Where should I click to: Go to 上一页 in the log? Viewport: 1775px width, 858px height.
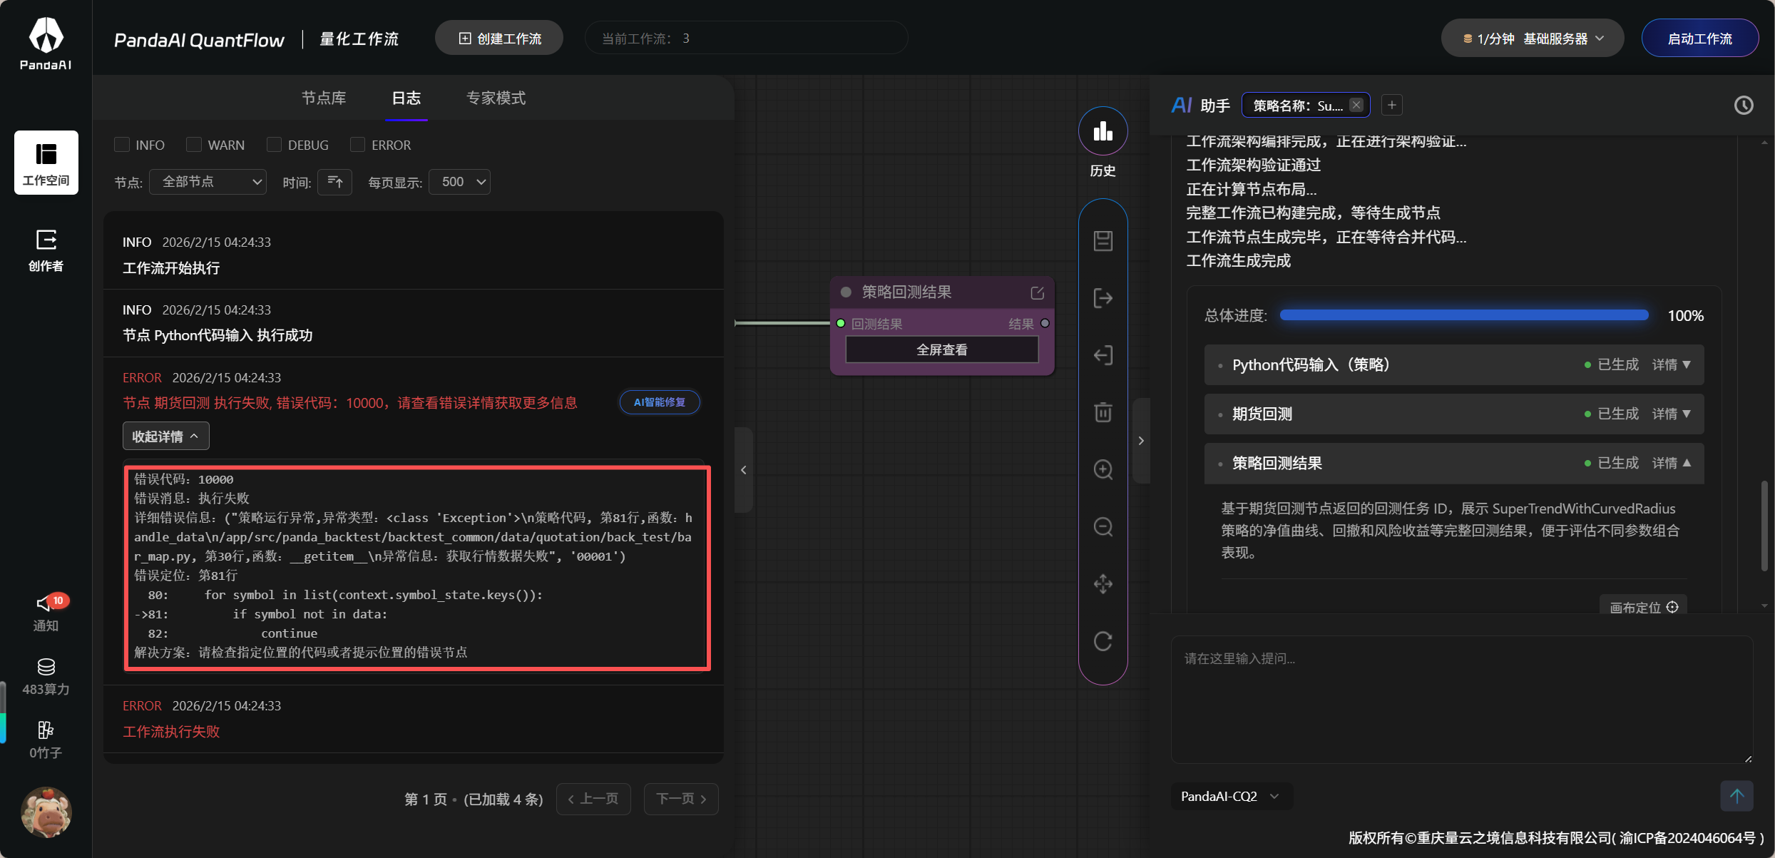[593, 799]
